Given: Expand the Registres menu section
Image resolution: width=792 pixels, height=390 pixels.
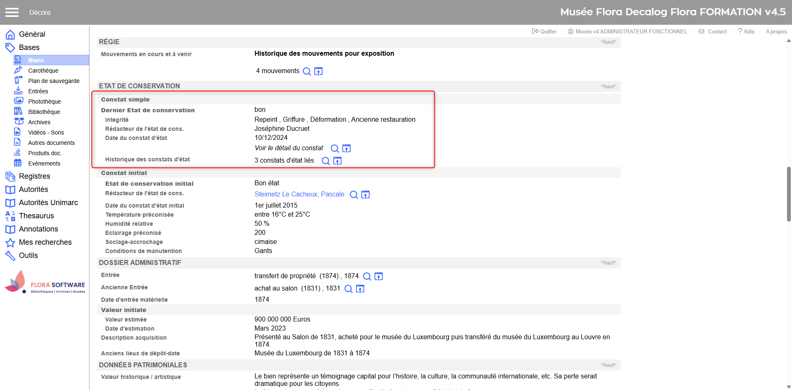Looking at the screenshot, I should 34,176.
